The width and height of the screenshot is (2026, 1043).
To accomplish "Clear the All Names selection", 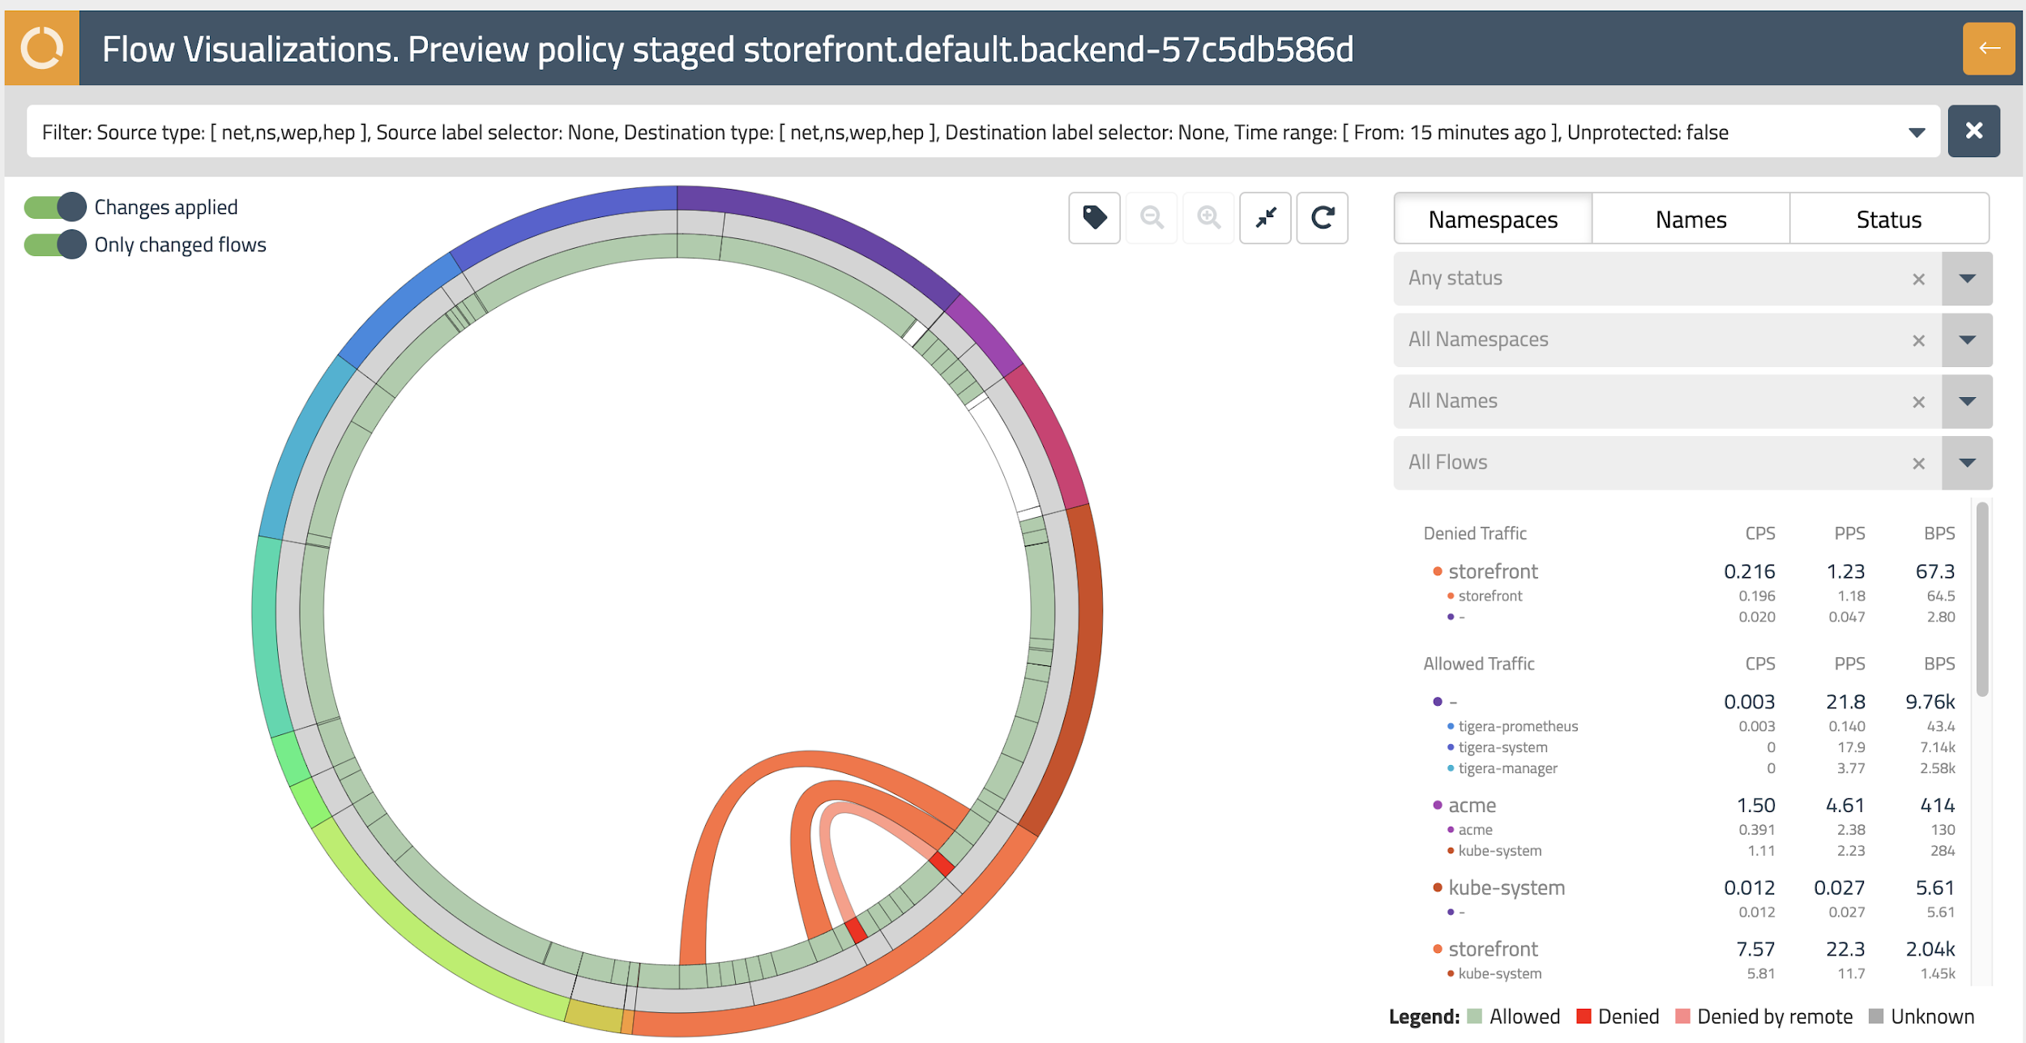I will click(x=1918, y=402).
